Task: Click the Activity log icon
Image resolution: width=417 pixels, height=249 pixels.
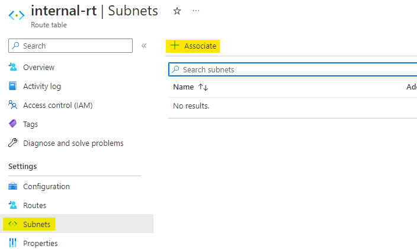Action: pyautogui.click(x=13, y=86)
